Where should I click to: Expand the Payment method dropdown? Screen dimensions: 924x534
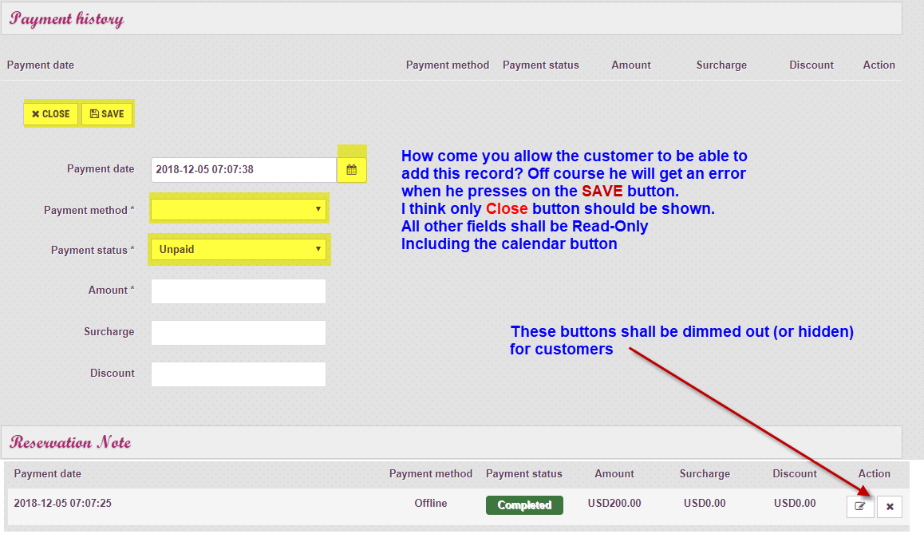[239, 210]
